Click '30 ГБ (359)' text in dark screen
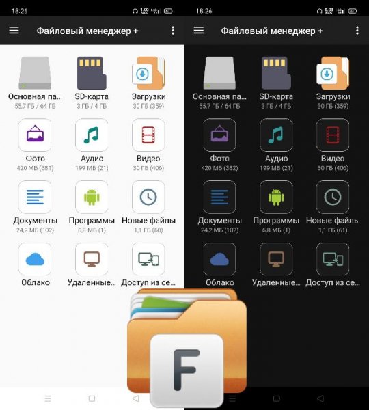This screenshot has height=410, width=369. [x=333, y=106]
